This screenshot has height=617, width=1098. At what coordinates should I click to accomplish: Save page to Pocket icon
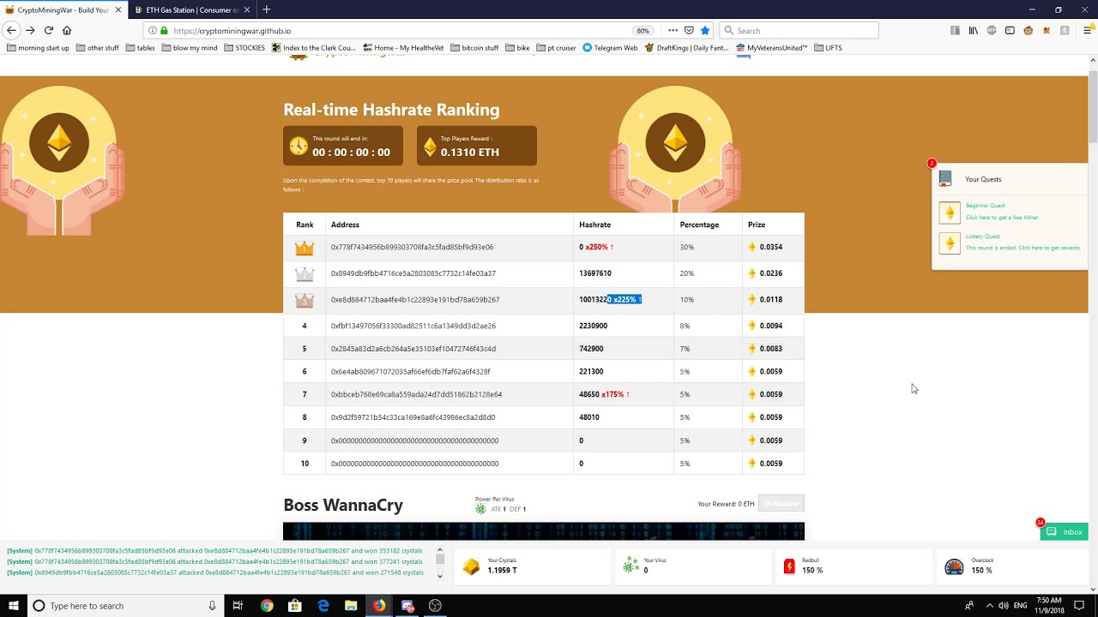(689, 30)
